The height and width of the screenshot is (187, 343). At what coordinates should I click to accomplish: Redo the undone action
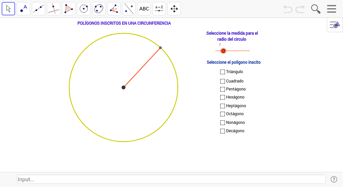pos(300,9)
